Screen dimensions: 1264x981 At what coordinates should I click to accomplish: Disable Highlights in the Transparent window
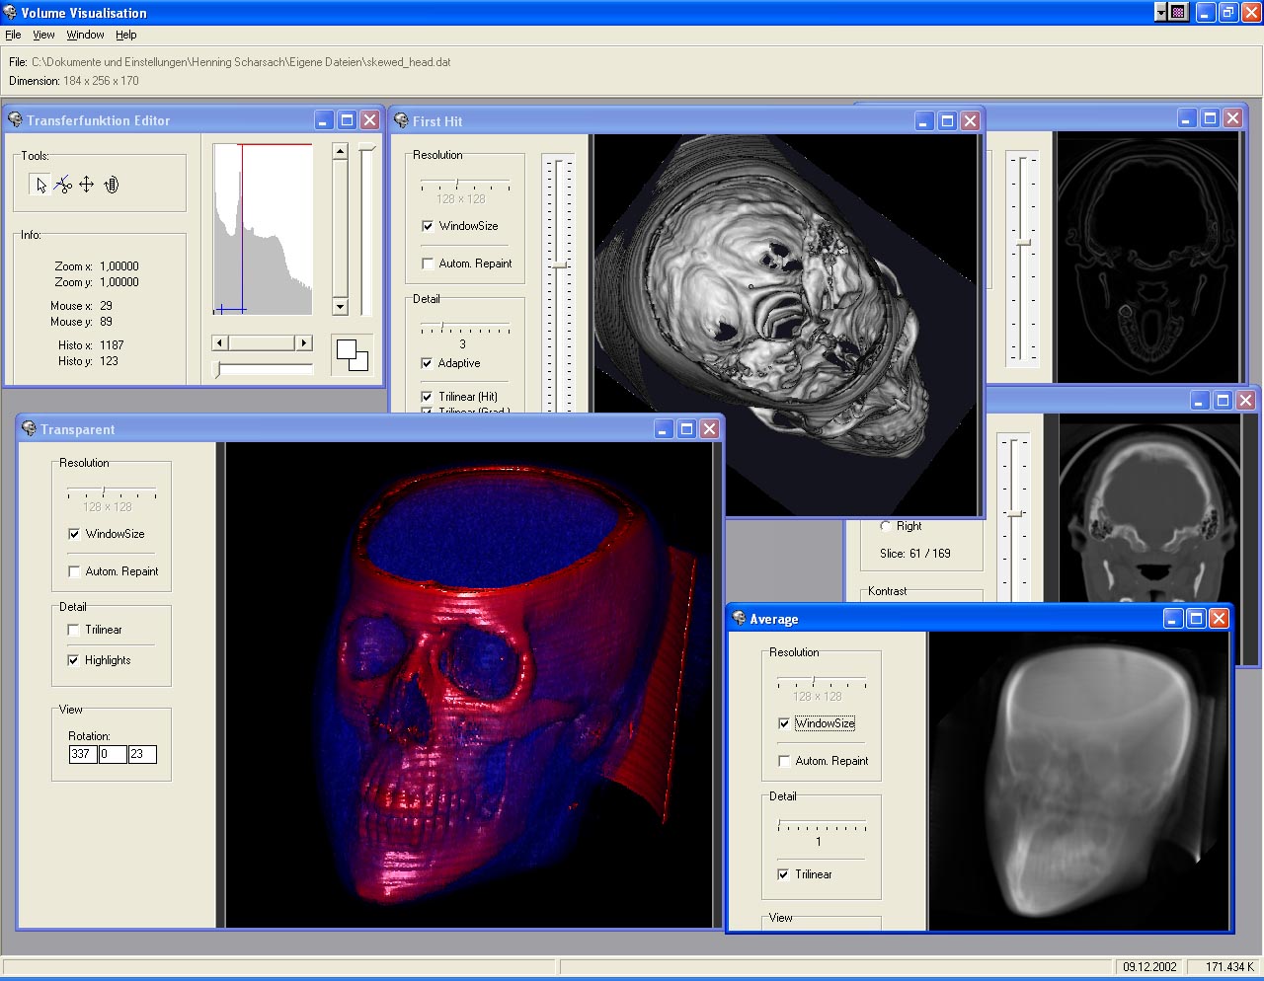[x=73, y=660]
